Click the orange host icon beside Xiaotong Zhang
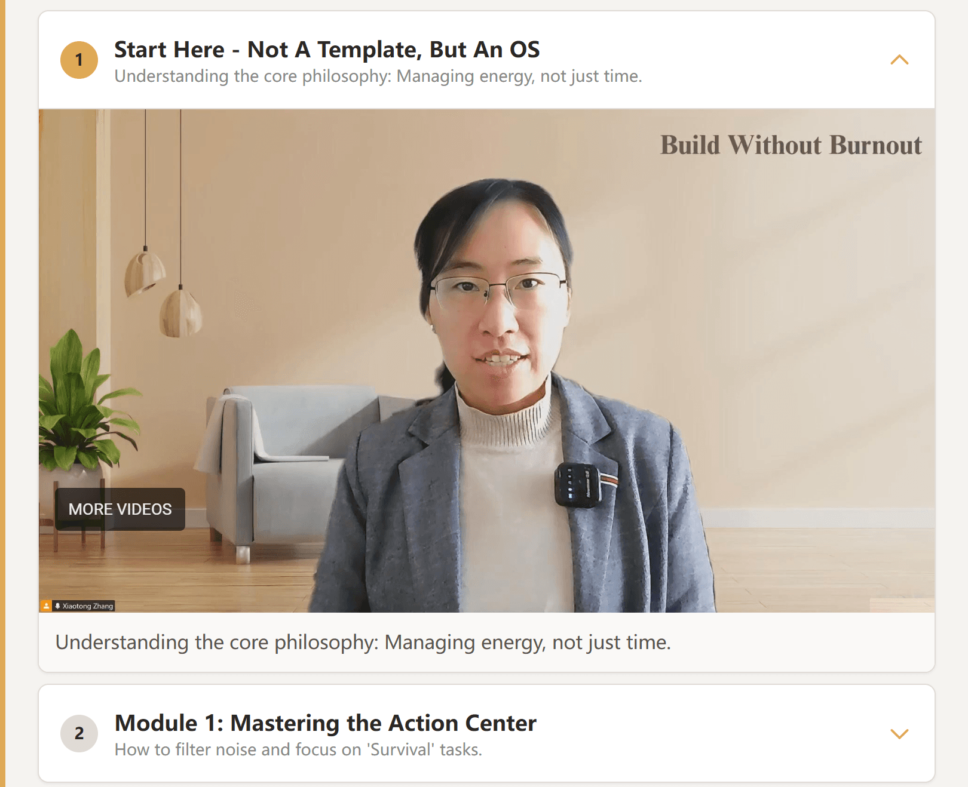Viewport: 968px width, 787px height. click(x=46, y=605)
